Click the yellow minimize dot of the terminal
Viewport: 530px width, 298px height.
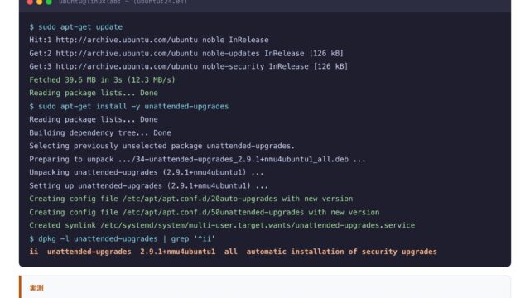(x=40, y=2)
